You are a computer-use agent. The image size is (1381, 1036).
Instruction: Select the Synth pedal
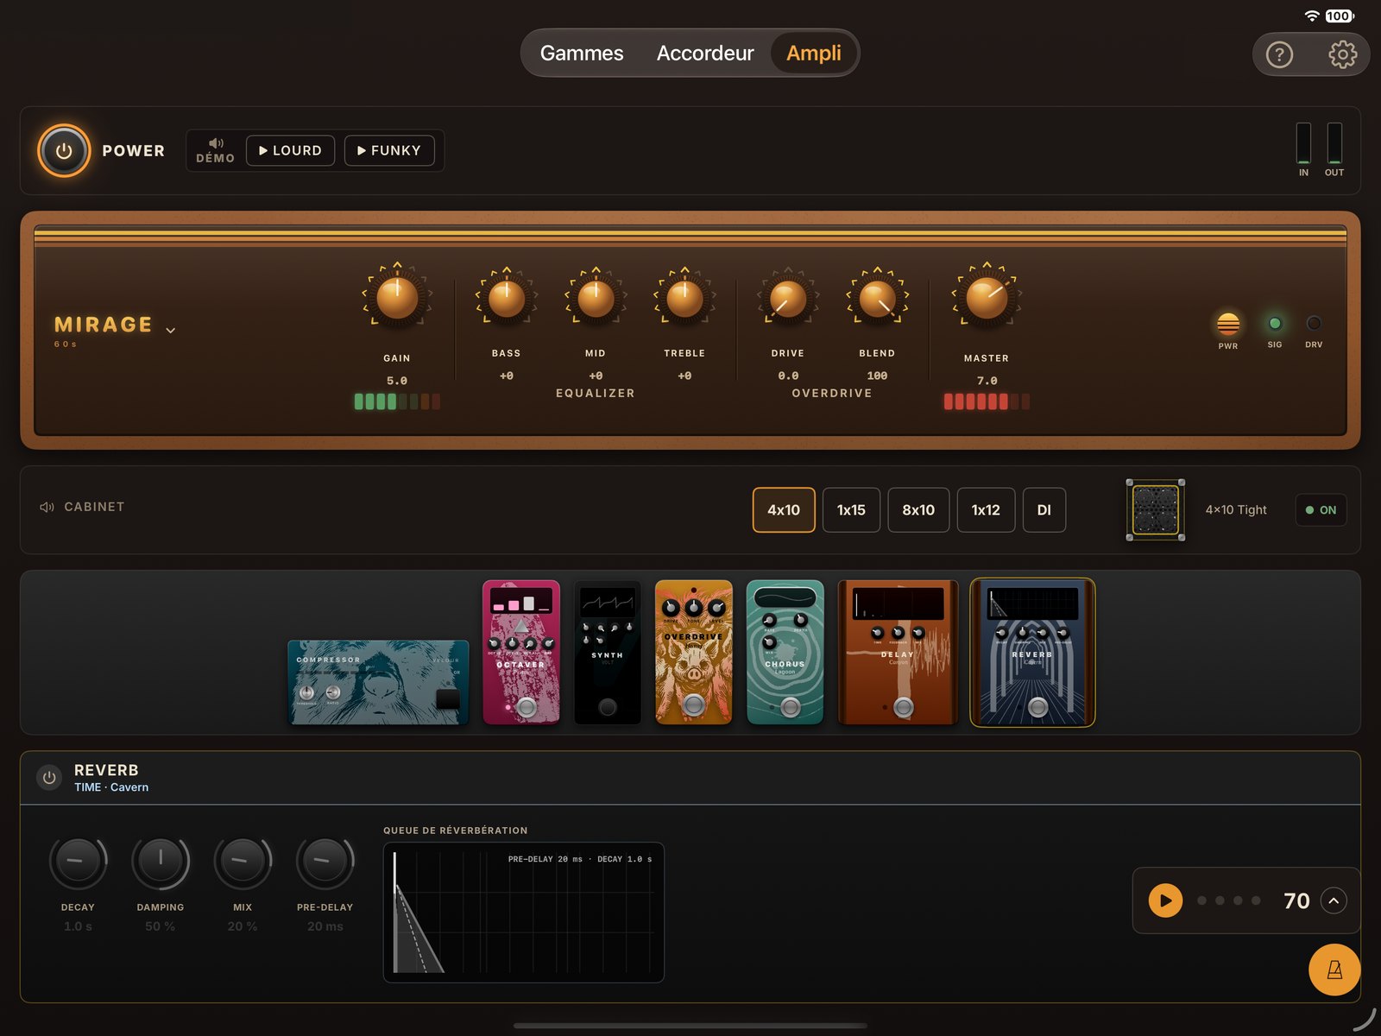[x=608, y=652]
